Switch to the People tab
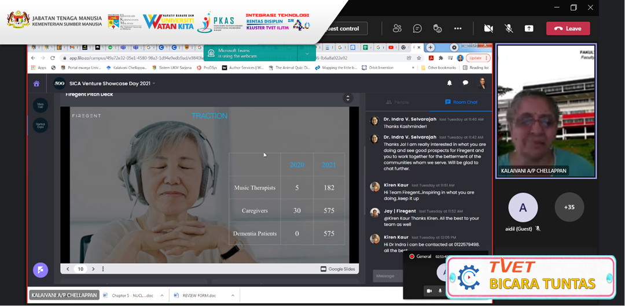 (397, 102)
